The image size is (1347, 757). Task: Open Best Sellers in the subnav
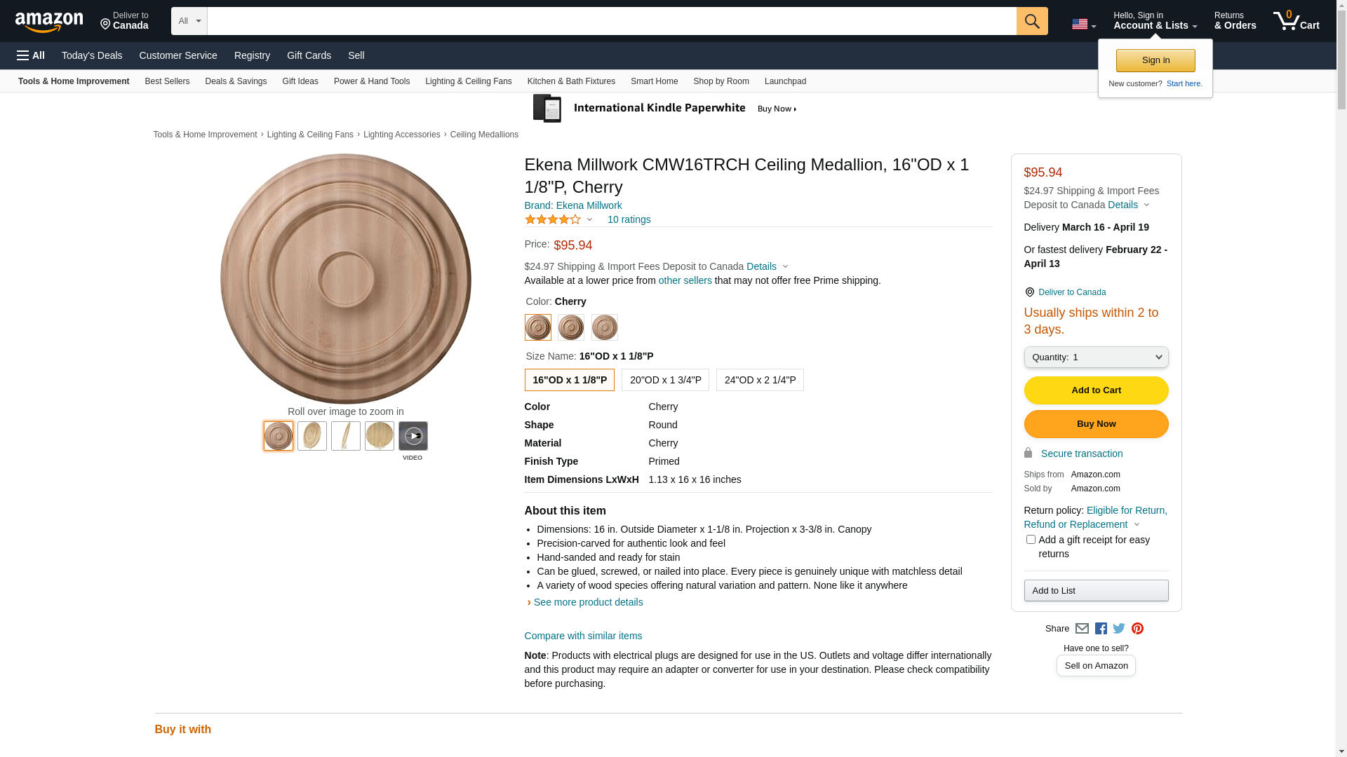(x=167, y=81)
